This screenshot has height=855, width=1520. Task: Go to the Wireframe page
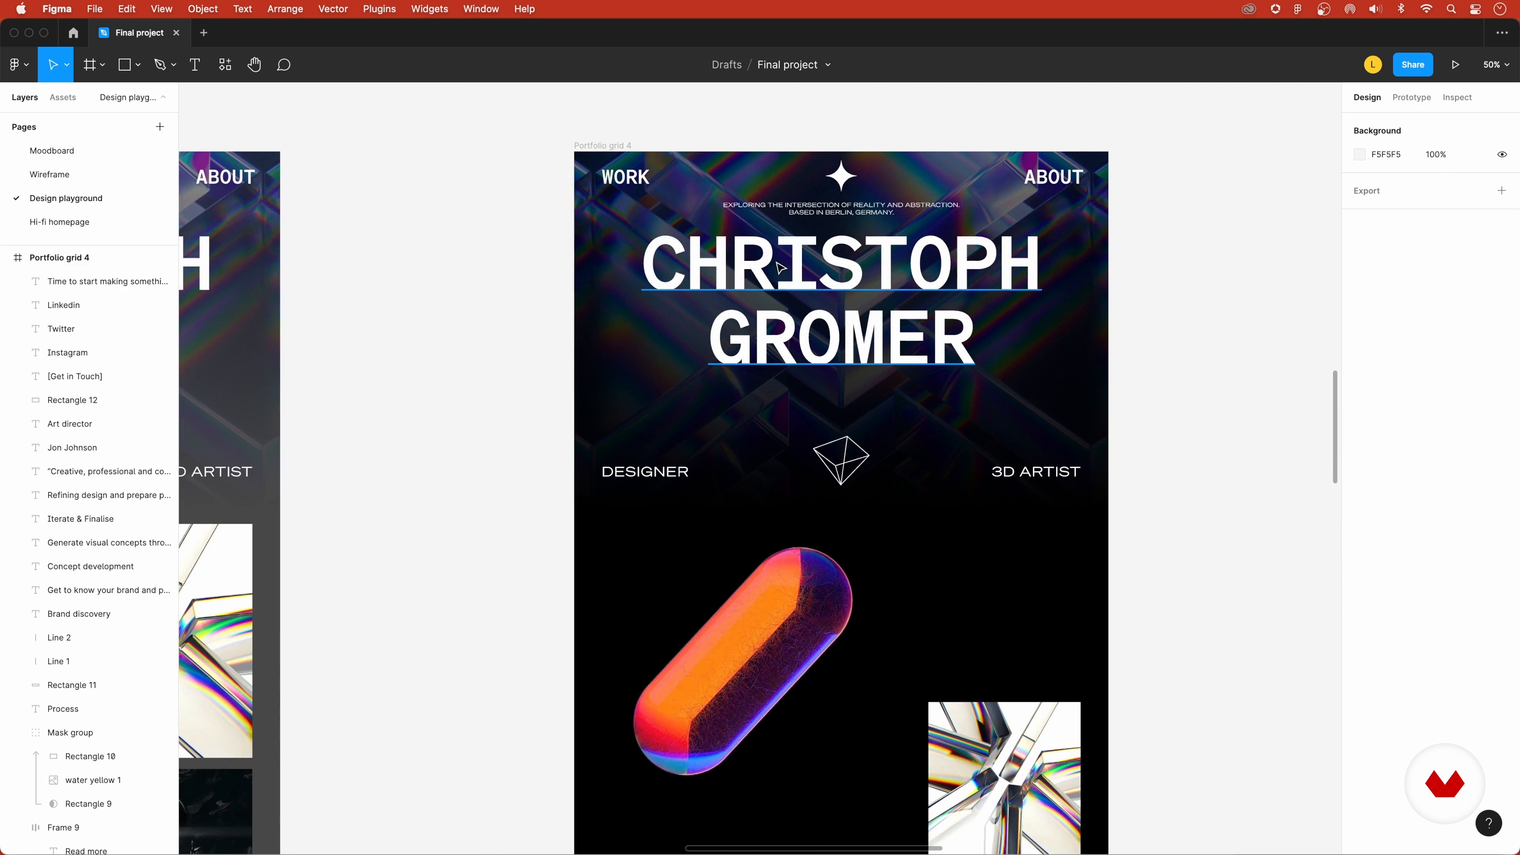pos(49,175)
